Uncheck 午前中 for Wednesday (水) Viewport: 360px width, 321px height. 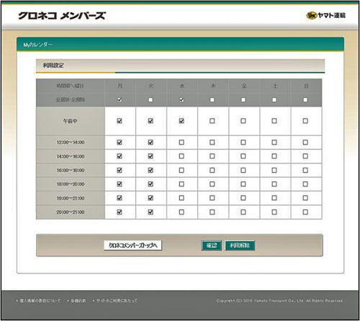coord(181,121)
